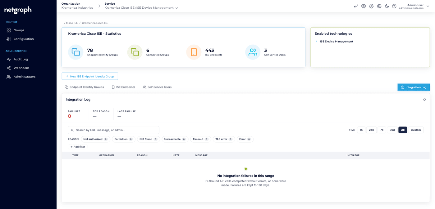
Task: Open the settings gear icon
Action: pyautogui.click(x=371, y=6)
